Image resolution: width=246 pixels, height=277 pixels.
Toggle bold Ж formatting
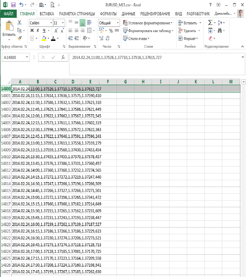[x=32, y=30]
